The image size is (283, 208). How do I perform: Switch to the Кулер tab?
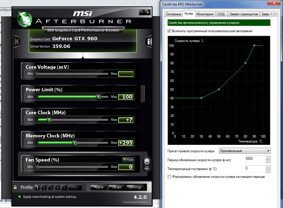(x=189, y=14)
